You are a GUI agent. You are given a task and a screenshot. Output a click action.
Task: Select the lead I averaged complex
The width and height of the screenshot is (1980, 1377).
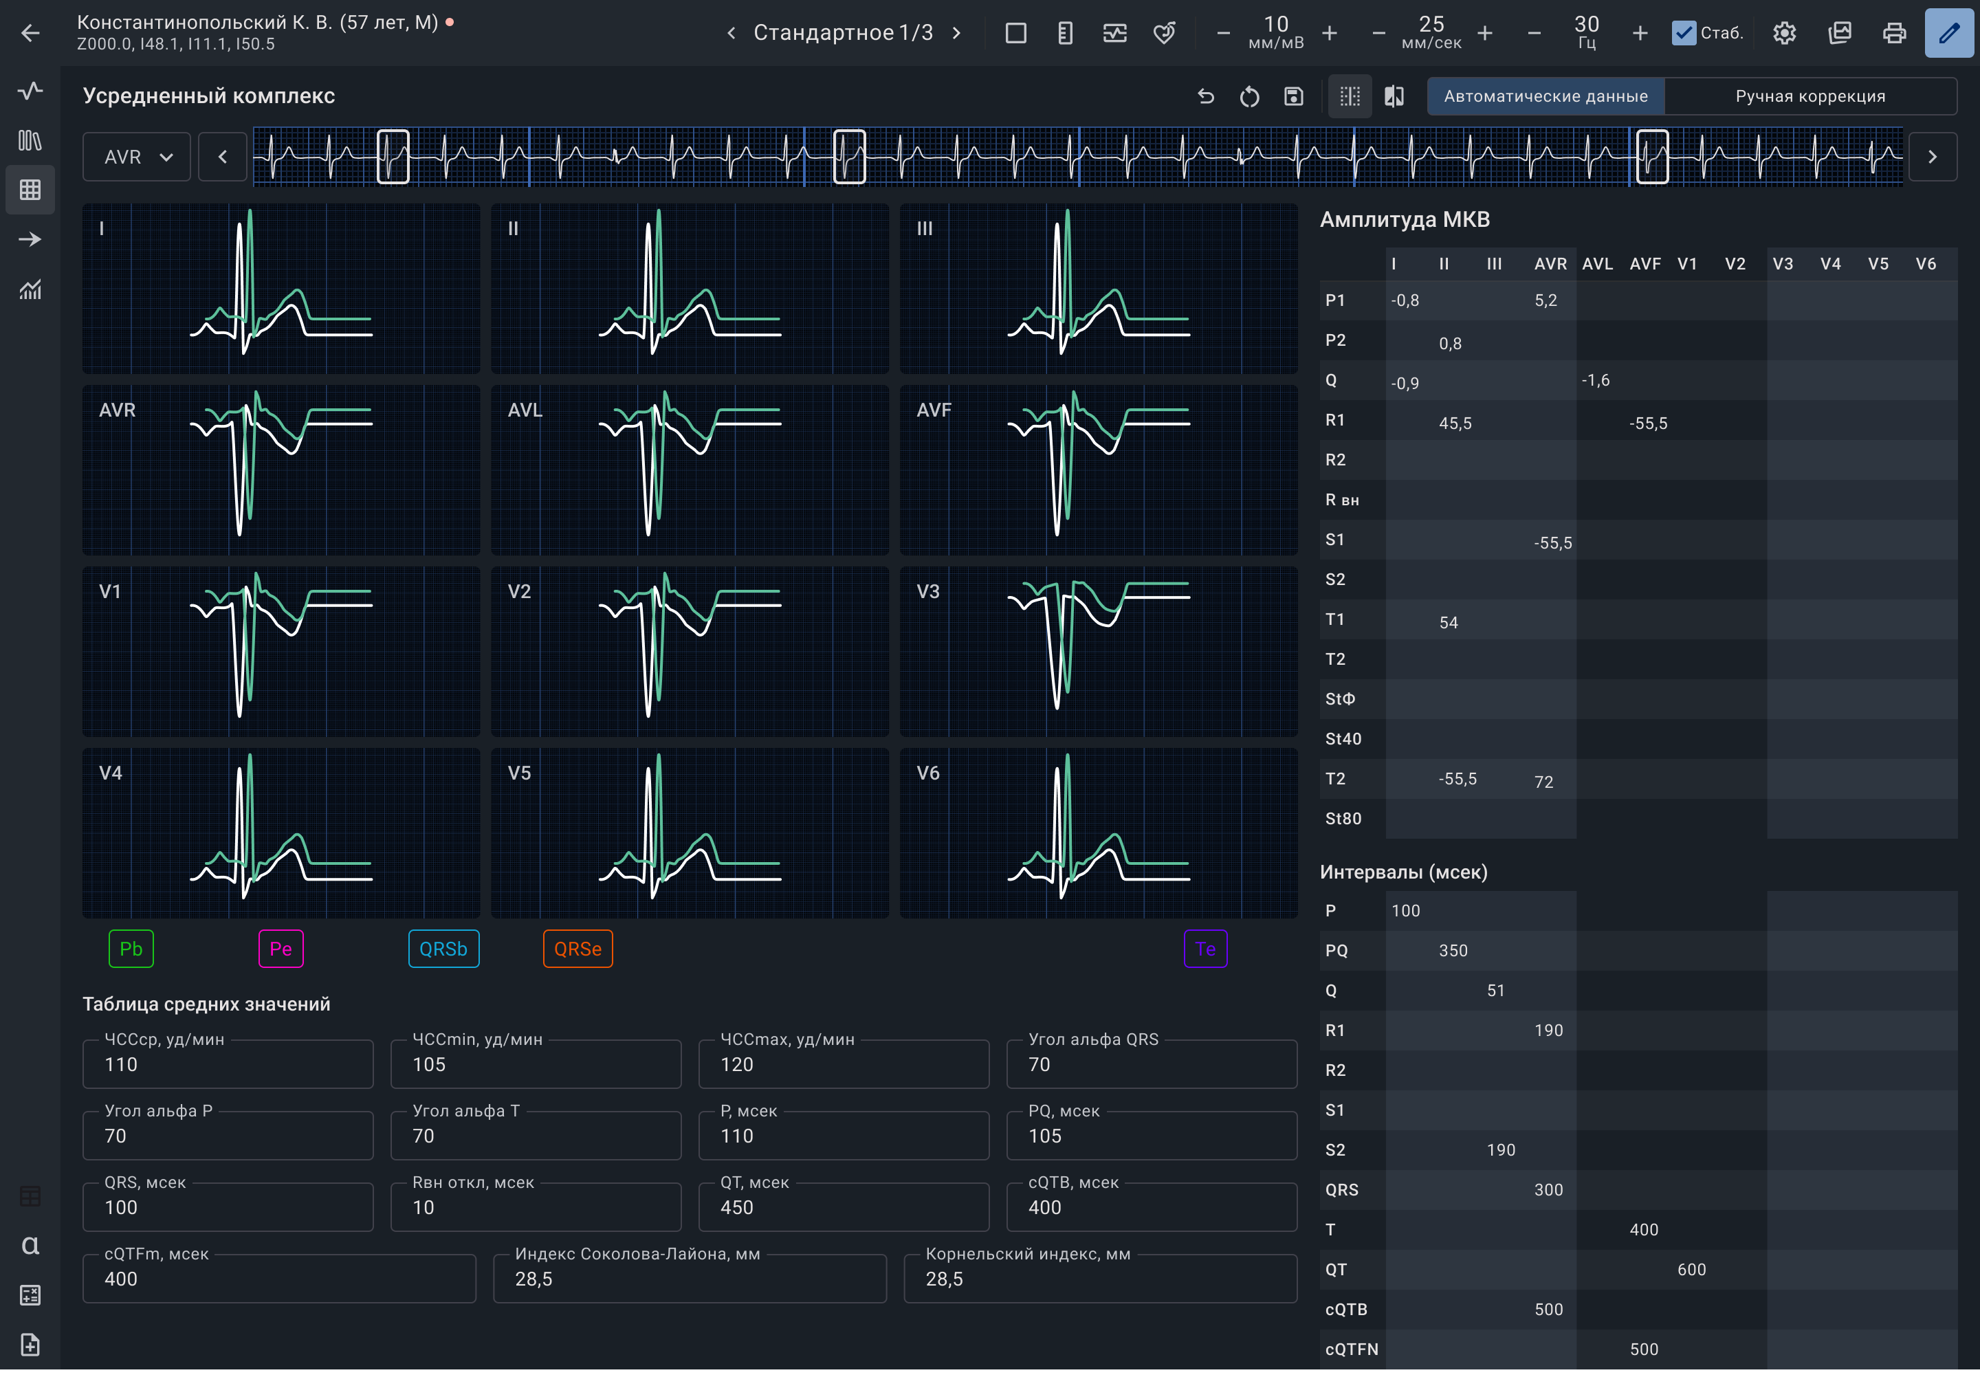(x=281, y=289)
